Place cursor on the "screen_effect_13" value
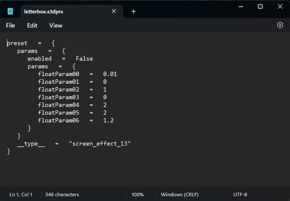The height and width of the screenshot is (201, 290). tap(100, 144)
